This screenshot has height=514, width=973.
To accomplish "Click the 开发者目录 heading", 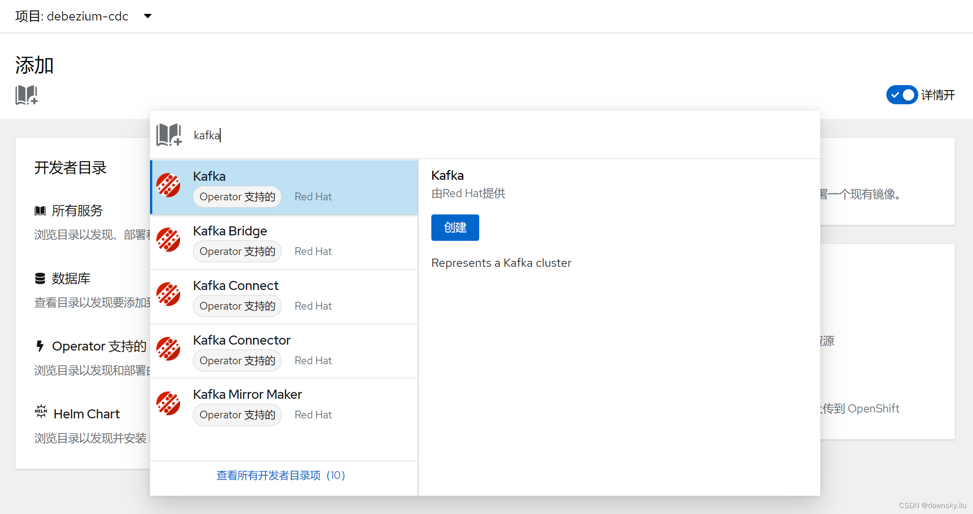I will 70,168.
